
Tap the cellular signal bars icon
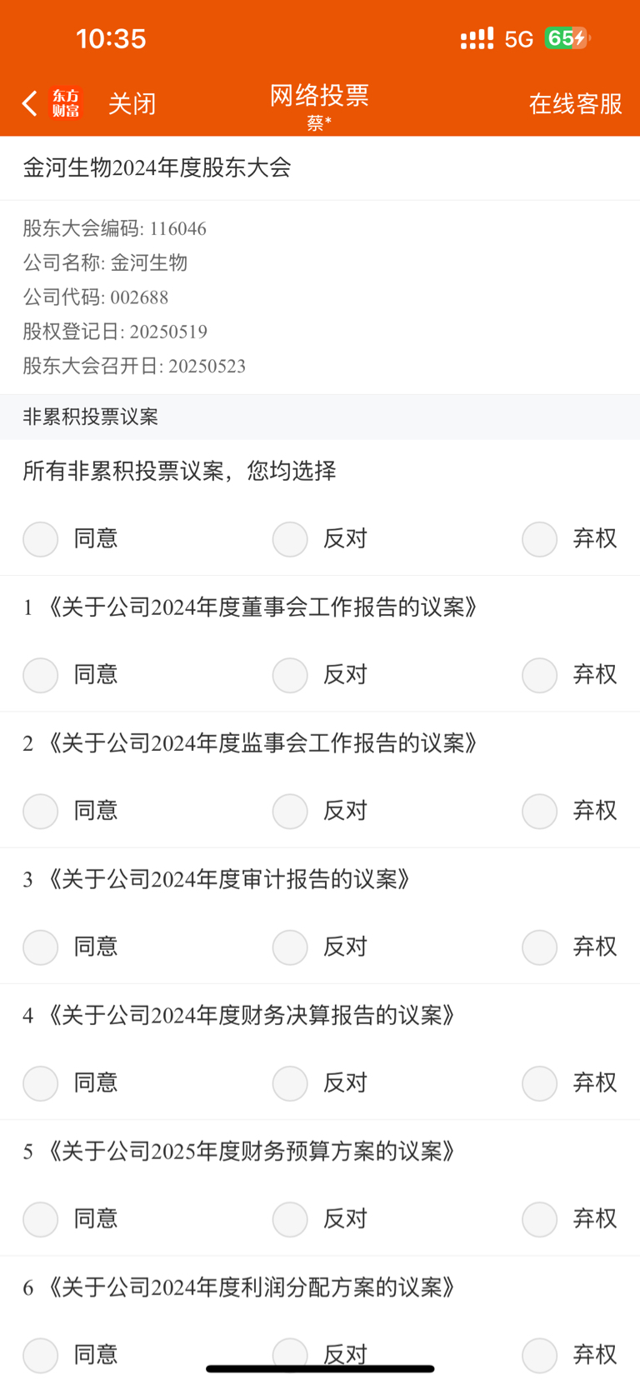(477, 38)
